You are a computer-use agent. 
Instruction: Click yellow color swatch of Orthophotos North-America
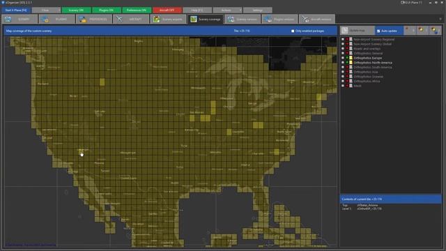coord(351,62)
